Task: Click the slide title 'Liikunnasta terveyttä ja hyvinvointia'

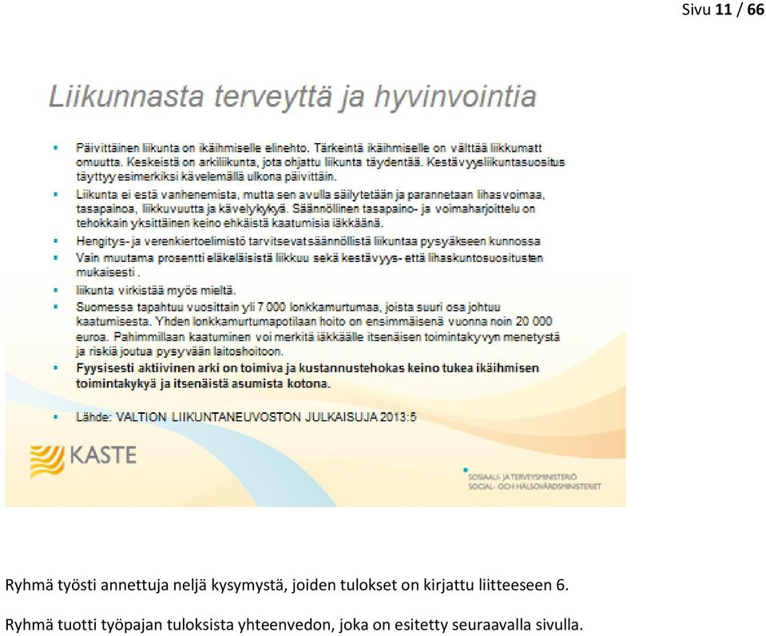Action: (292, 97)
